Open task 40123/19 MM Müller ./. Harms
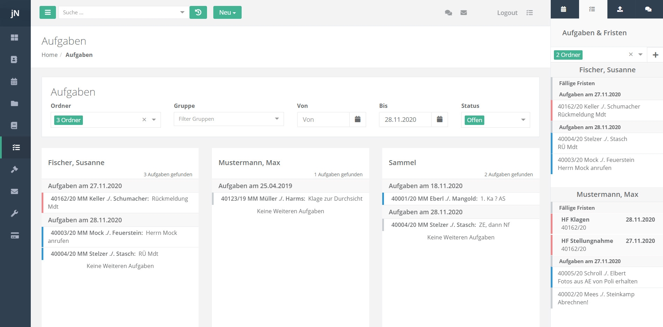Viewport: 663px width, 327px height. [x=291, y=199]
